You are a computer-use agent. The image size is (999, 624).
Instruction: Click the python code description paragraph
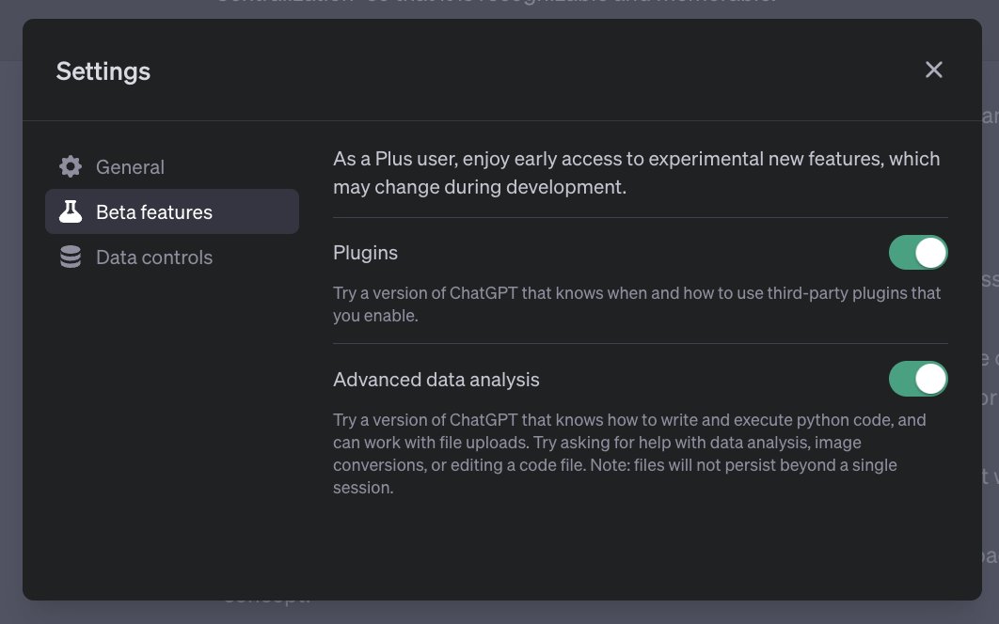[x=629, y=453]
